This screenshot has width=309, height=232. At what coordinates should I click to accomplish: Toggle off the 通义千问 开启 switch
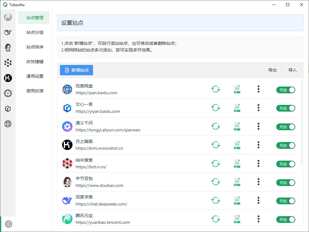[x=286, y=127]
